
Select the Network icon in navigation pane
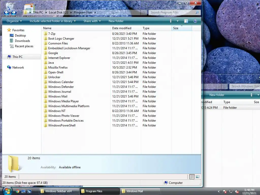pos(9,67)
